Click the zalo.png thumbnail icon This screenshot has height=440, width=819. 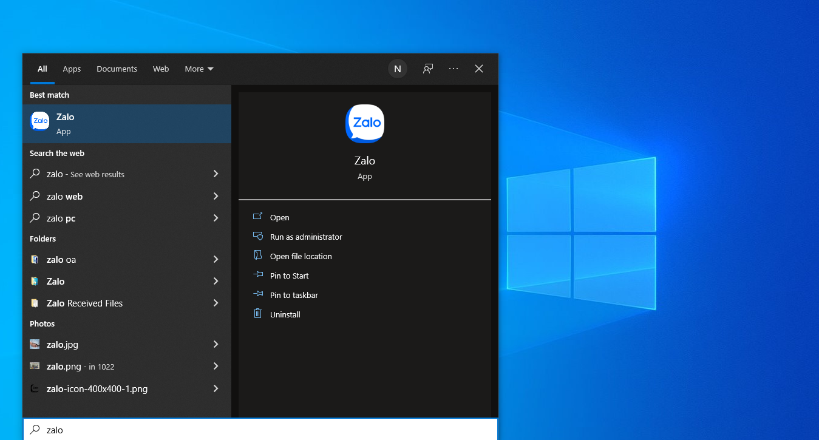(35, 366)
